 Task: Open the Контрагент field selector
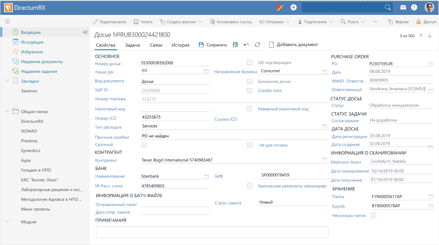click(x=325, y=159)
